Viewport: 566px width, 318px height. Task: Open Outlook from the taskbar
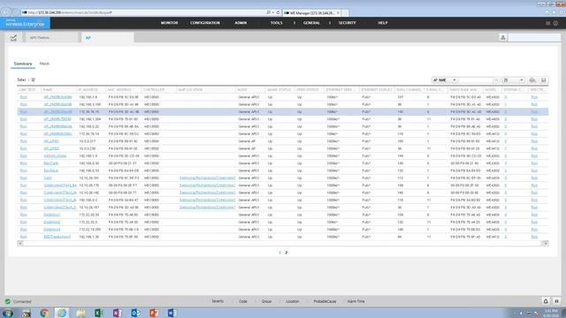tap(135, 313)
